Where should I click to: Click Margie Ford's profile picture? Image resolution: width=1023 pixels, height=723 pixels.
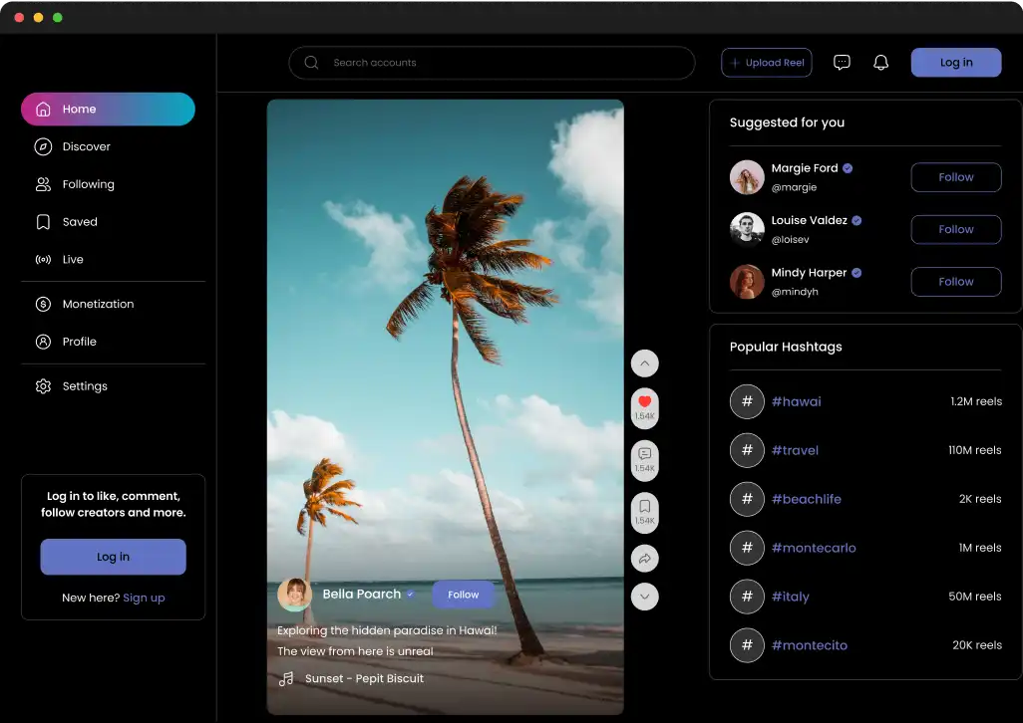tap(747, 177)
